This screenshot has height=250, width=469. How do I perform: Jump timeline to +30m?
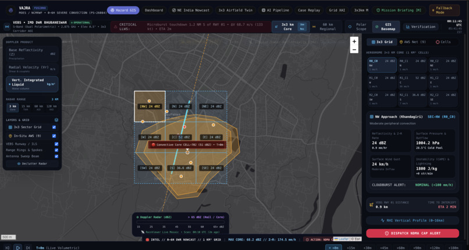click(x=367, y=248)
